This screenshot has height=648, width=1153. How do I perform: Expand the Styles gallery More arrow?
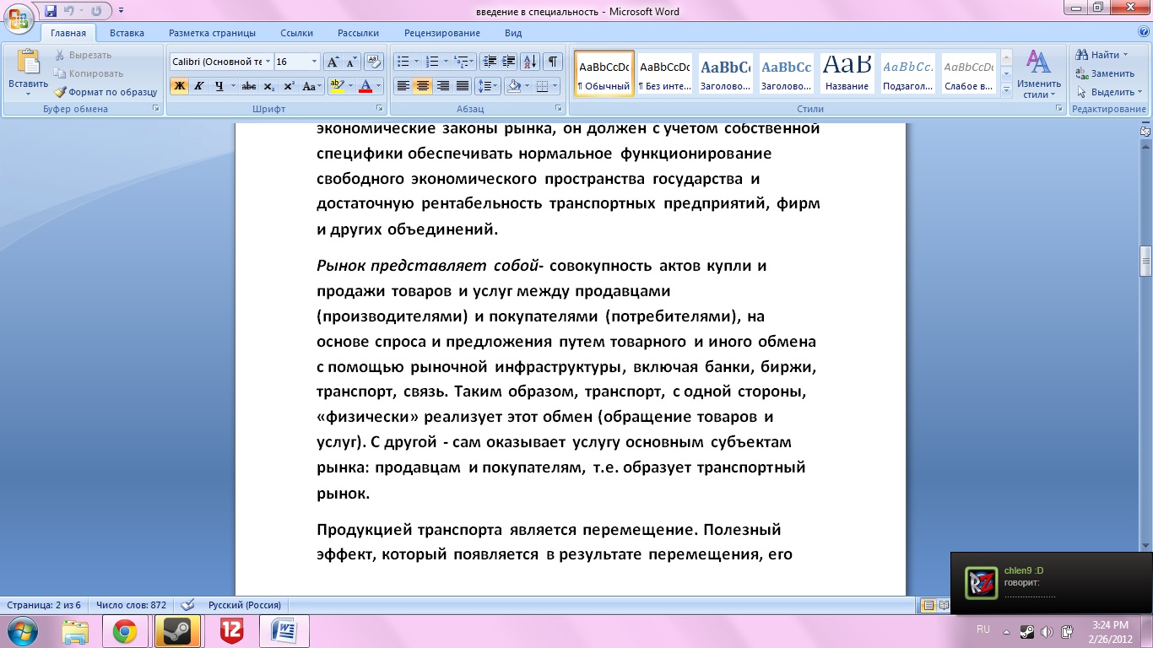[x=1006, y=89]
